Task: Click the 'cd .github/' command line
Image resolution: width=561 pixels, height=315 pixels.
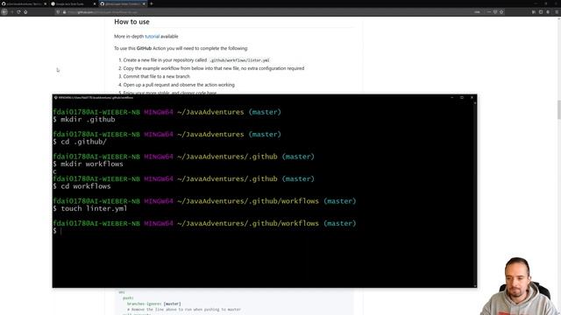Action: (x=80, y=142)
